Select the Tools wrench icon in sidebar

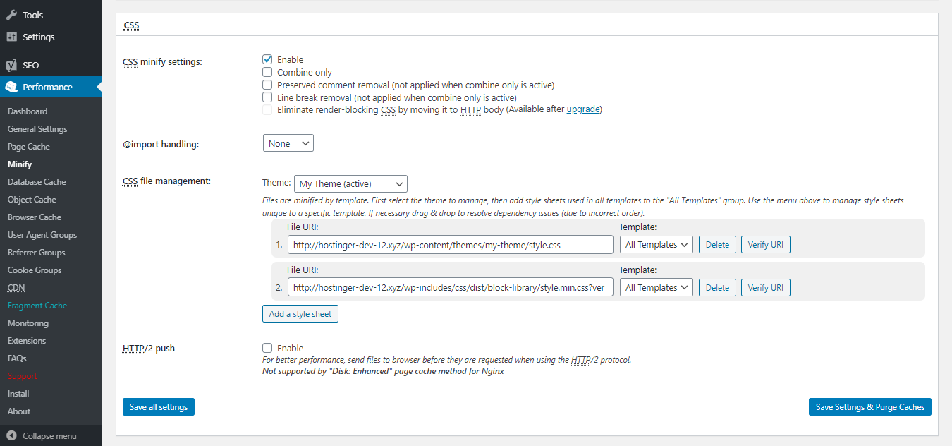point(13,14)
